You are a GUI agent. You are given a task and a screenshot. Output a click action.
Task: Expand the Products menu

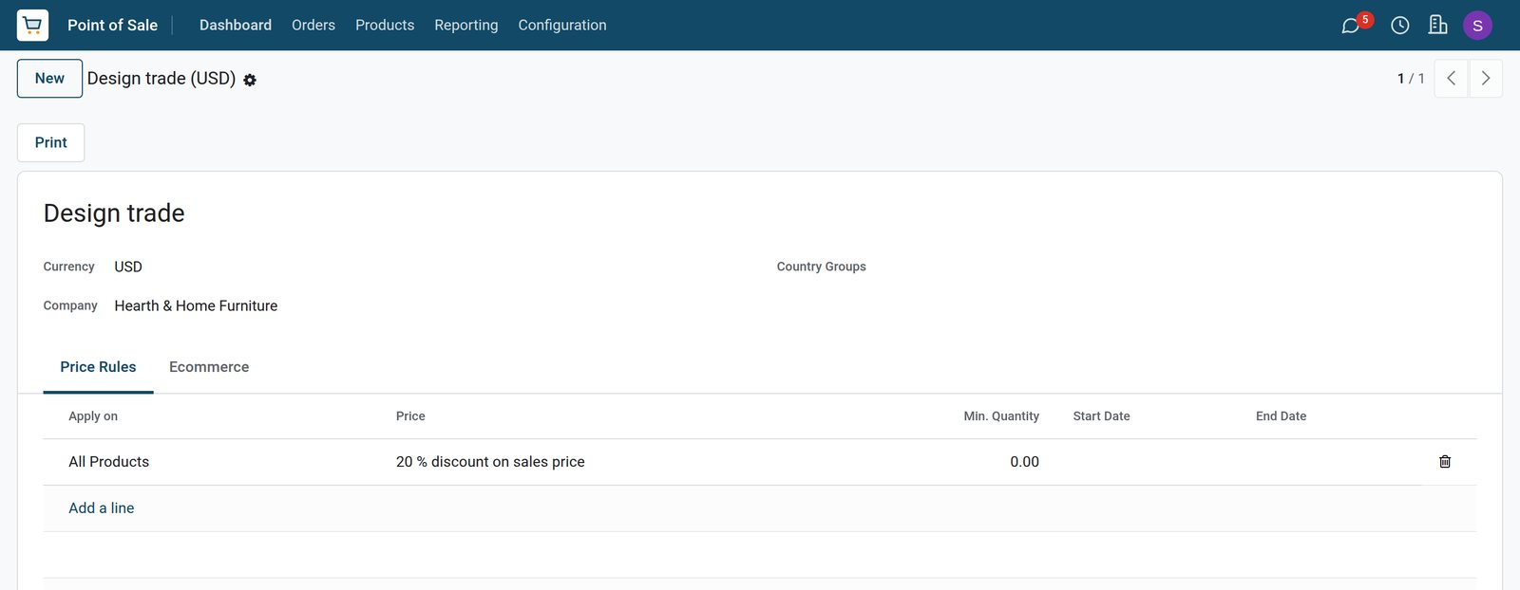(385, 25)
